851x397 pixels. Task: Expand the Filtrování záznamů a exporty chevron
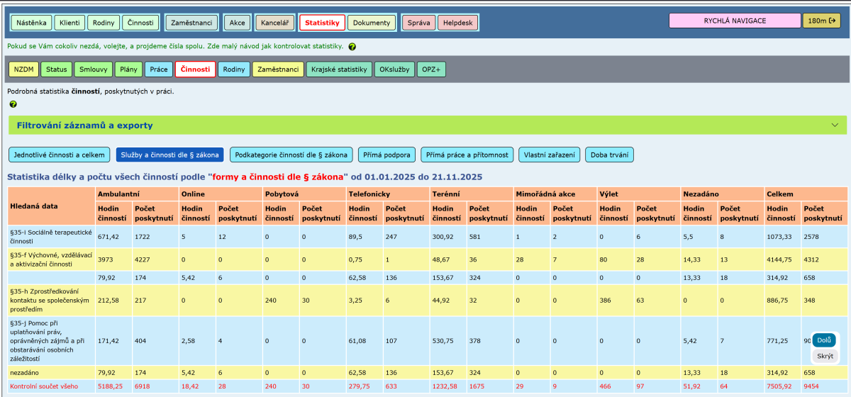pyautogui.click(x=834, y=125)
